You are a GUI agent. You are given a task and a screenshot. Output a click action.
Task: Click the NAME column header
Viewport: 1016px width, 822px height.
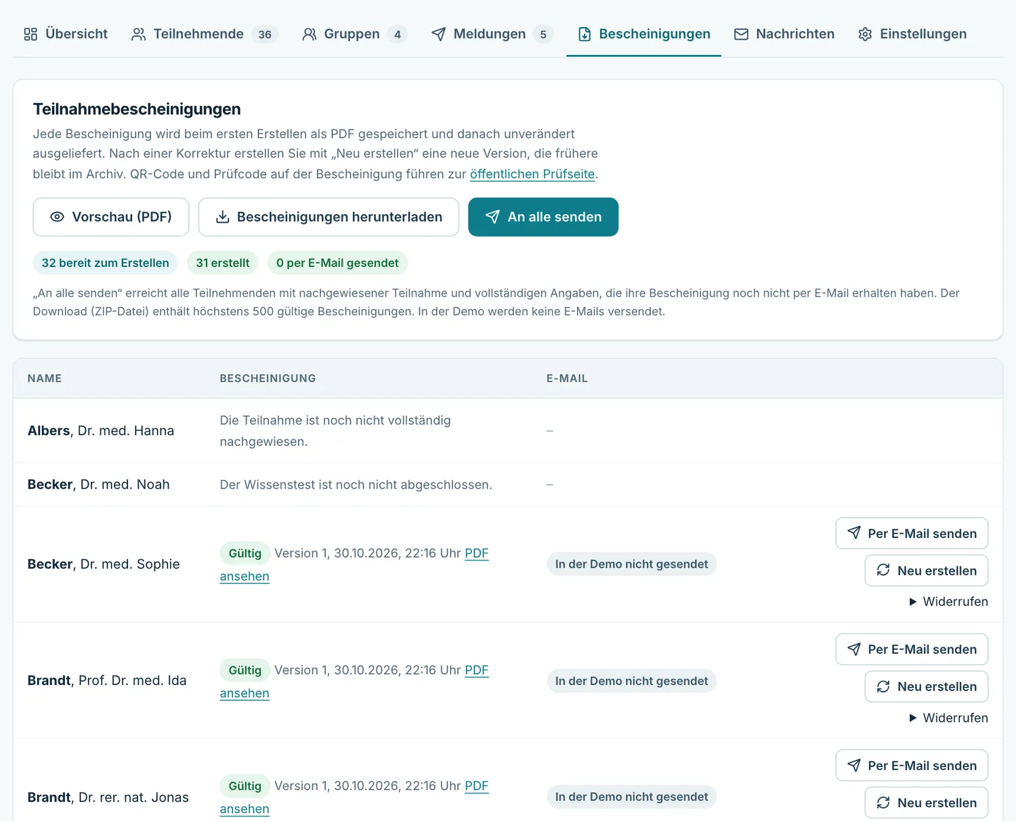pos(45,378)
